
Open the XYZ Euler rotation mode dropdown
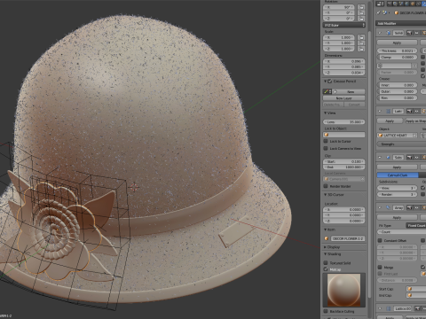pyautogui.click(x=344, y=25)
